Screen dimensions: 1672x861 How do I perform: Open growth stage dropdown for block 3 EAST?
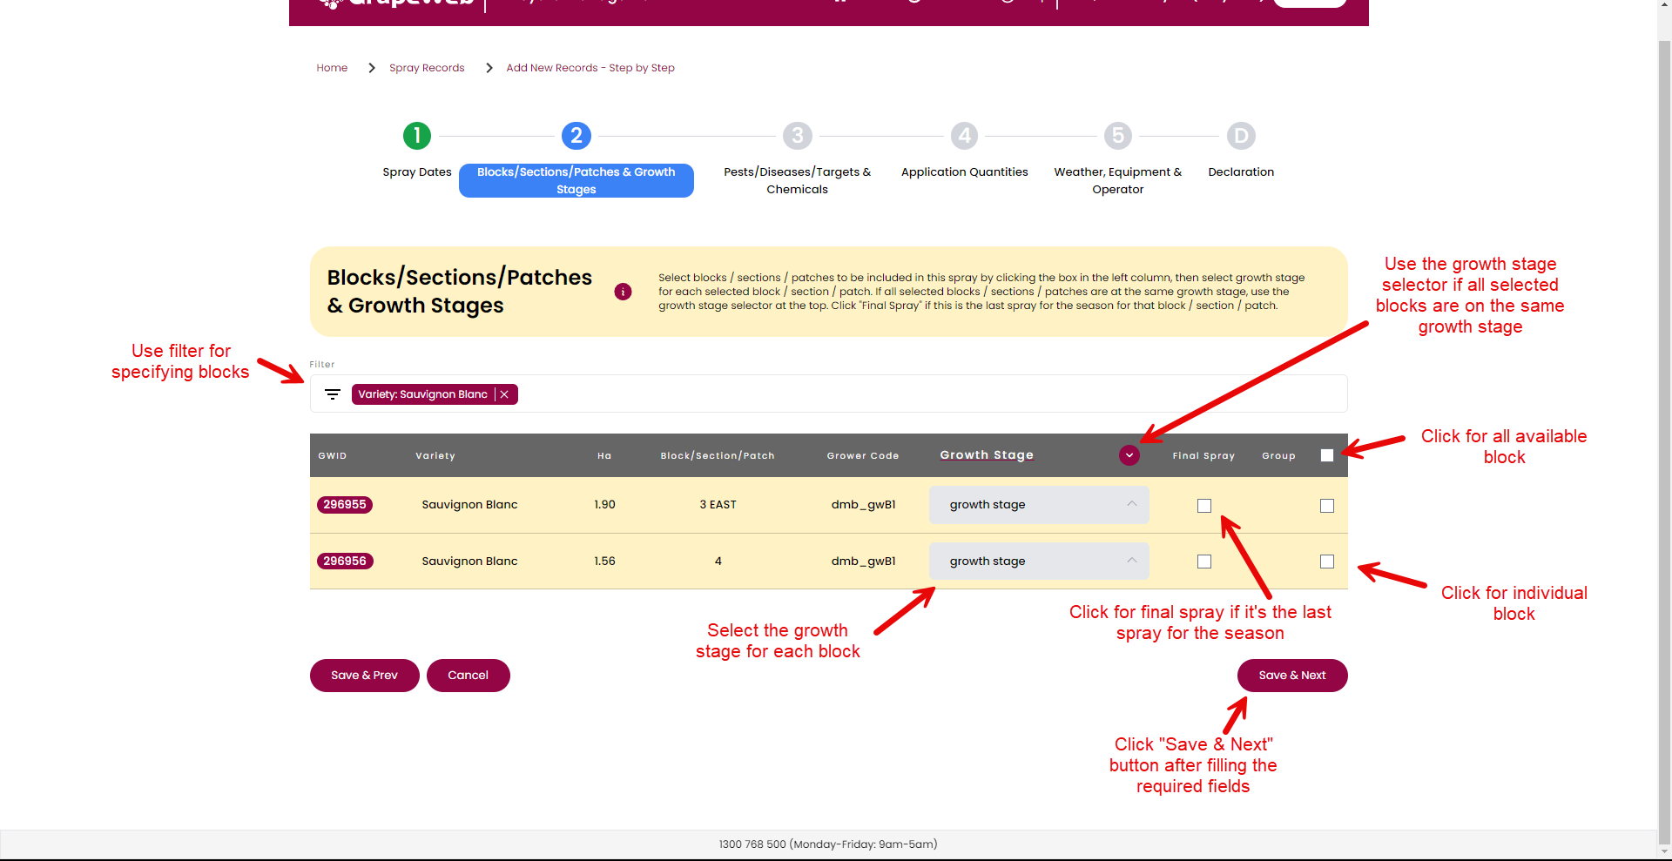tap(1038, 504)
